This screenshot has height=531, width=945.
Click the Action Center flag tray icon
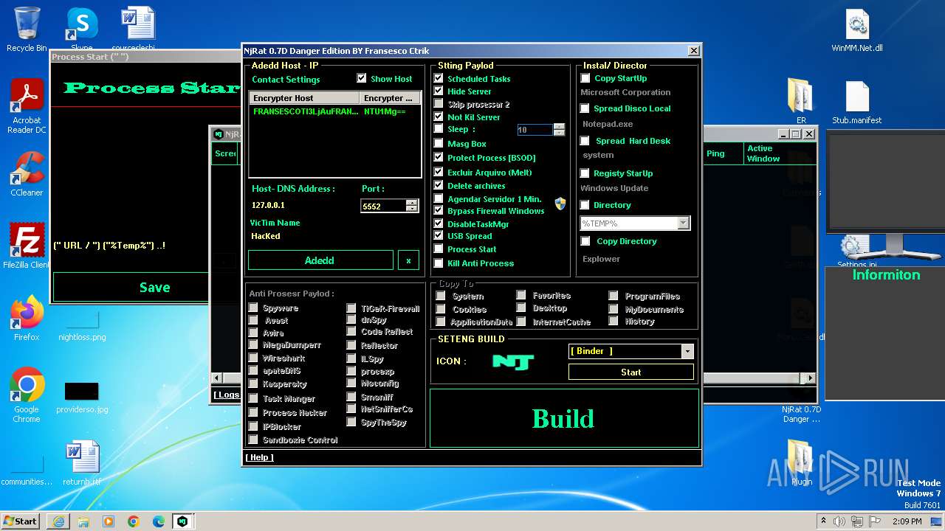[x=876, y=521]
